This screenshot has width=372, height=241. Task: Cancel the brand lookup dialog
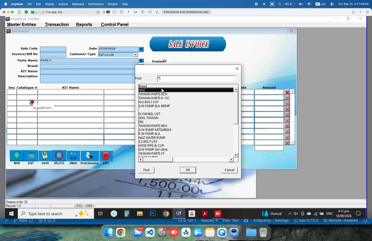pyautogui.click(x=229, y=170)
